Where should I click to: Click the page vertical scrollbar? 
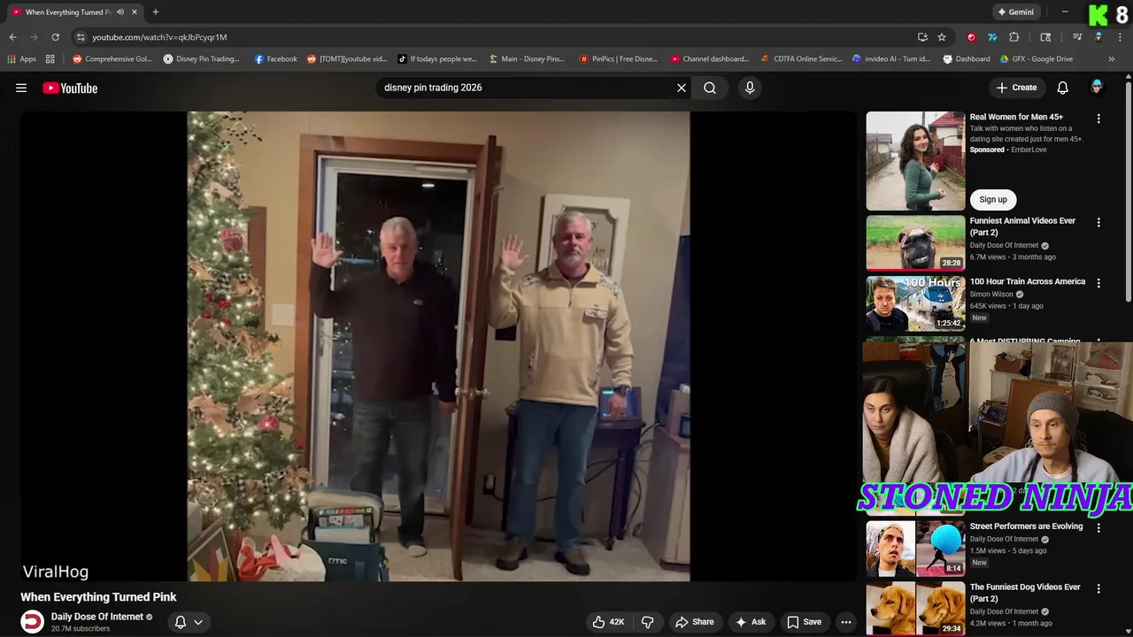[x=1128, y=190]
